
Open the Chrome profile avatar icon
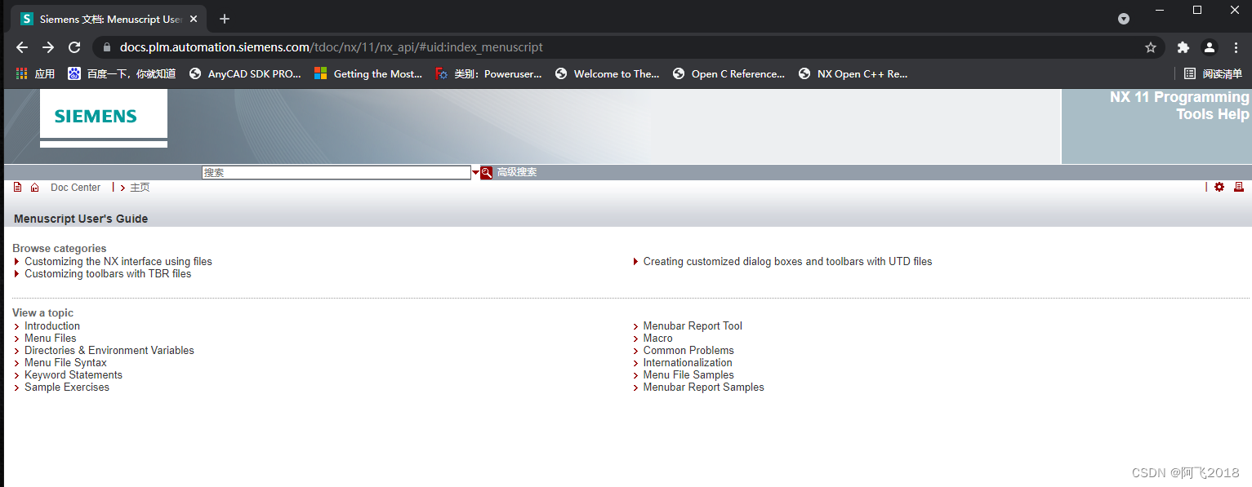[1210, 47]
